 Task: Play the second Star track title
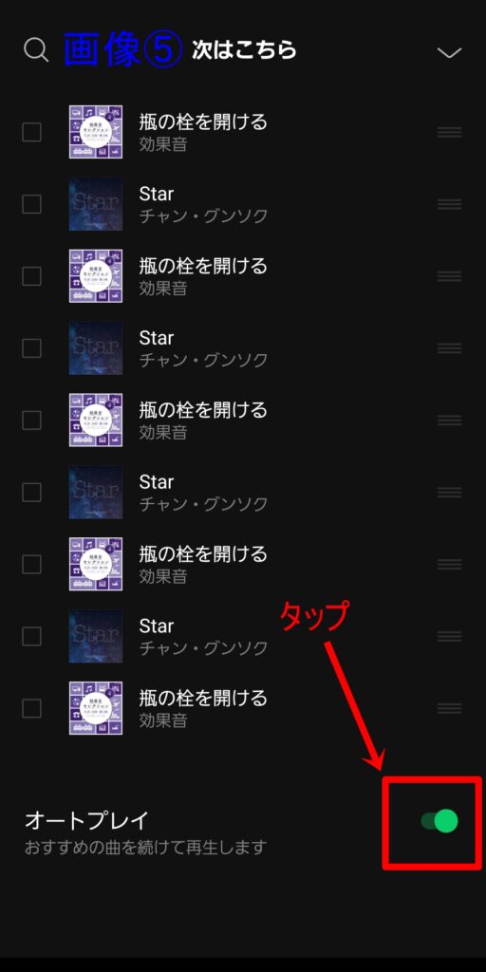(x=157, y=338)
